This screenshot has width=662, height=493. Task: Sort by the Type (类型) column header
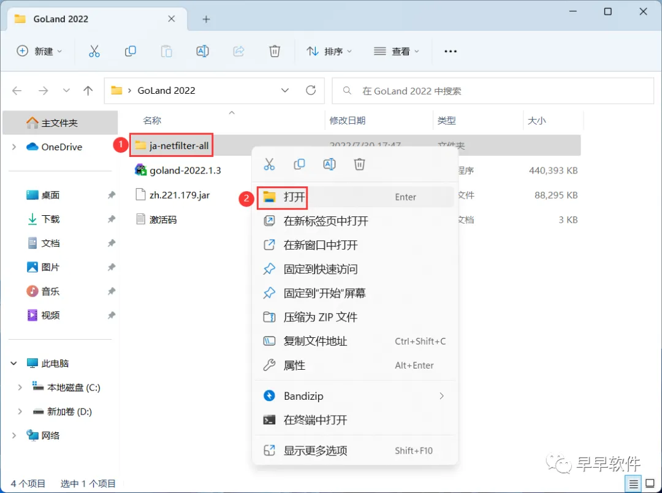tap(446, 120)
